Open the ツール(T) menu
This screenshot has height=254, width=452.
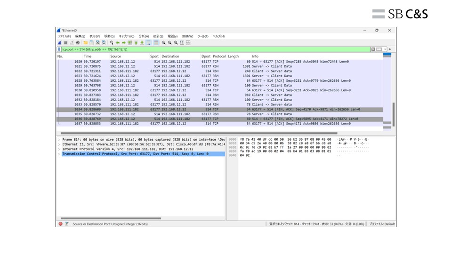pyautogui.click(x=202, y=36)
